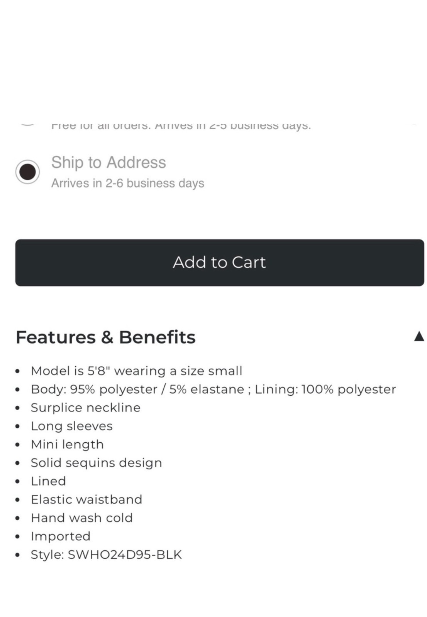Click the Solid sequins design item
The height and width of the screenshot is (617, 427).
(96, 463)
